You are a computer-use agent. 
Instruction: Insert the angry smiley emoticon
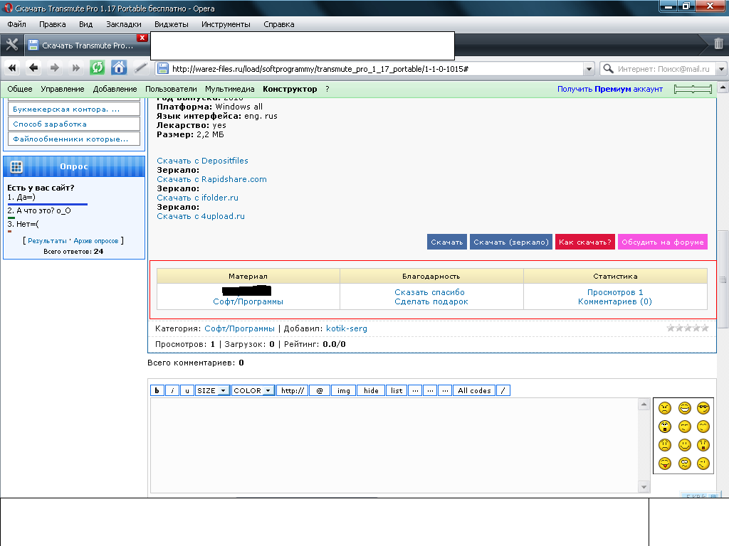click(664, 408)
